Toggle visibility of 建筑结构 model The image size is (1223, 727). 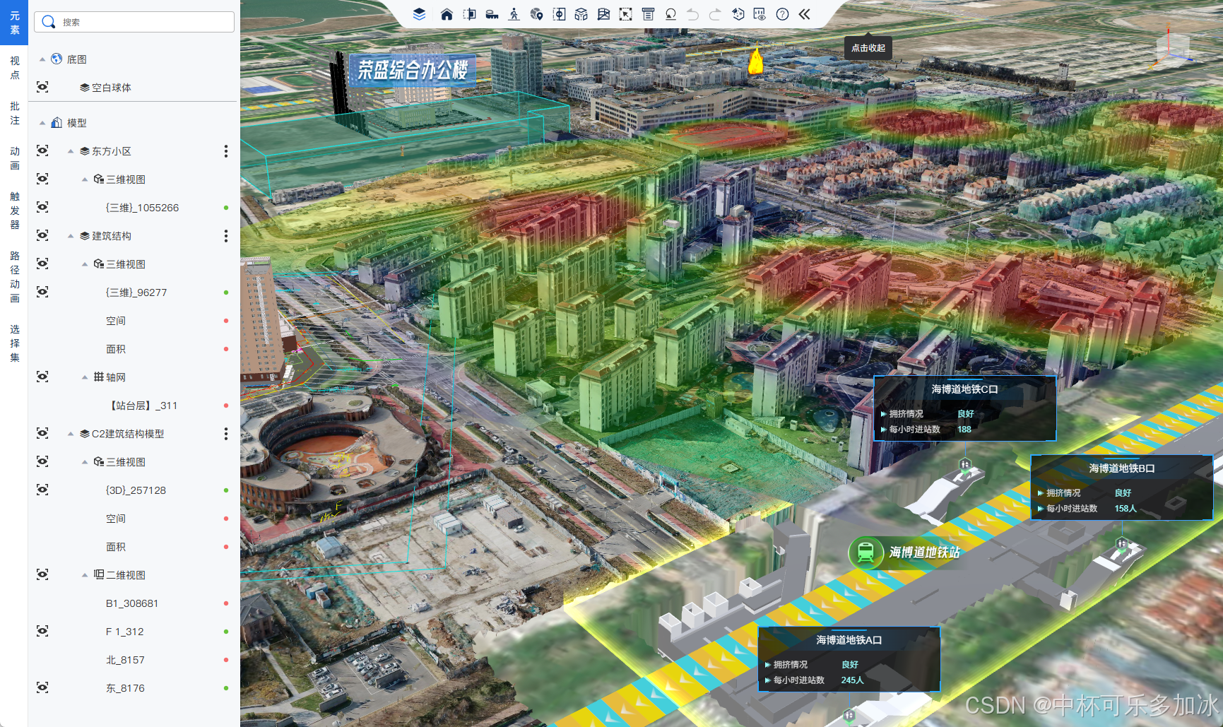42,235
